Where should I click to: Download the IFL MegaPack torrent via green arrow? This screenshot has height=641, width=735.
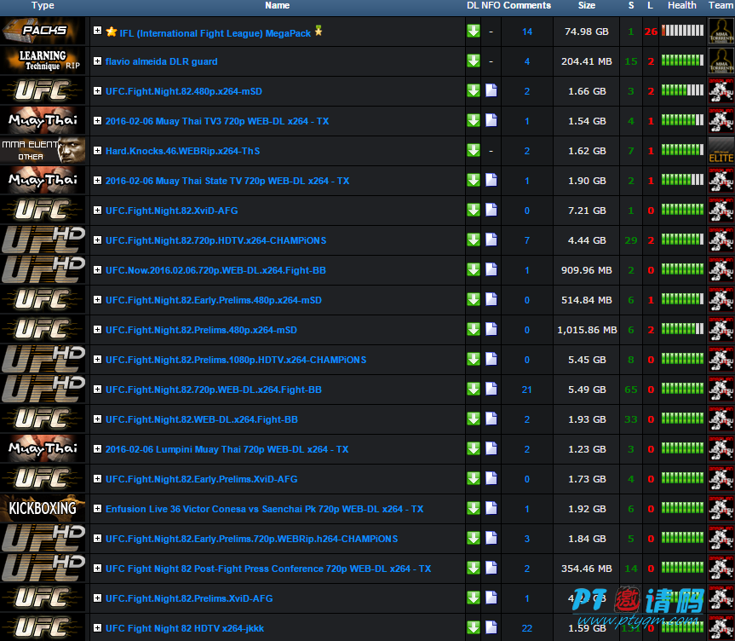pyautogui.click(x=473, y=31)
